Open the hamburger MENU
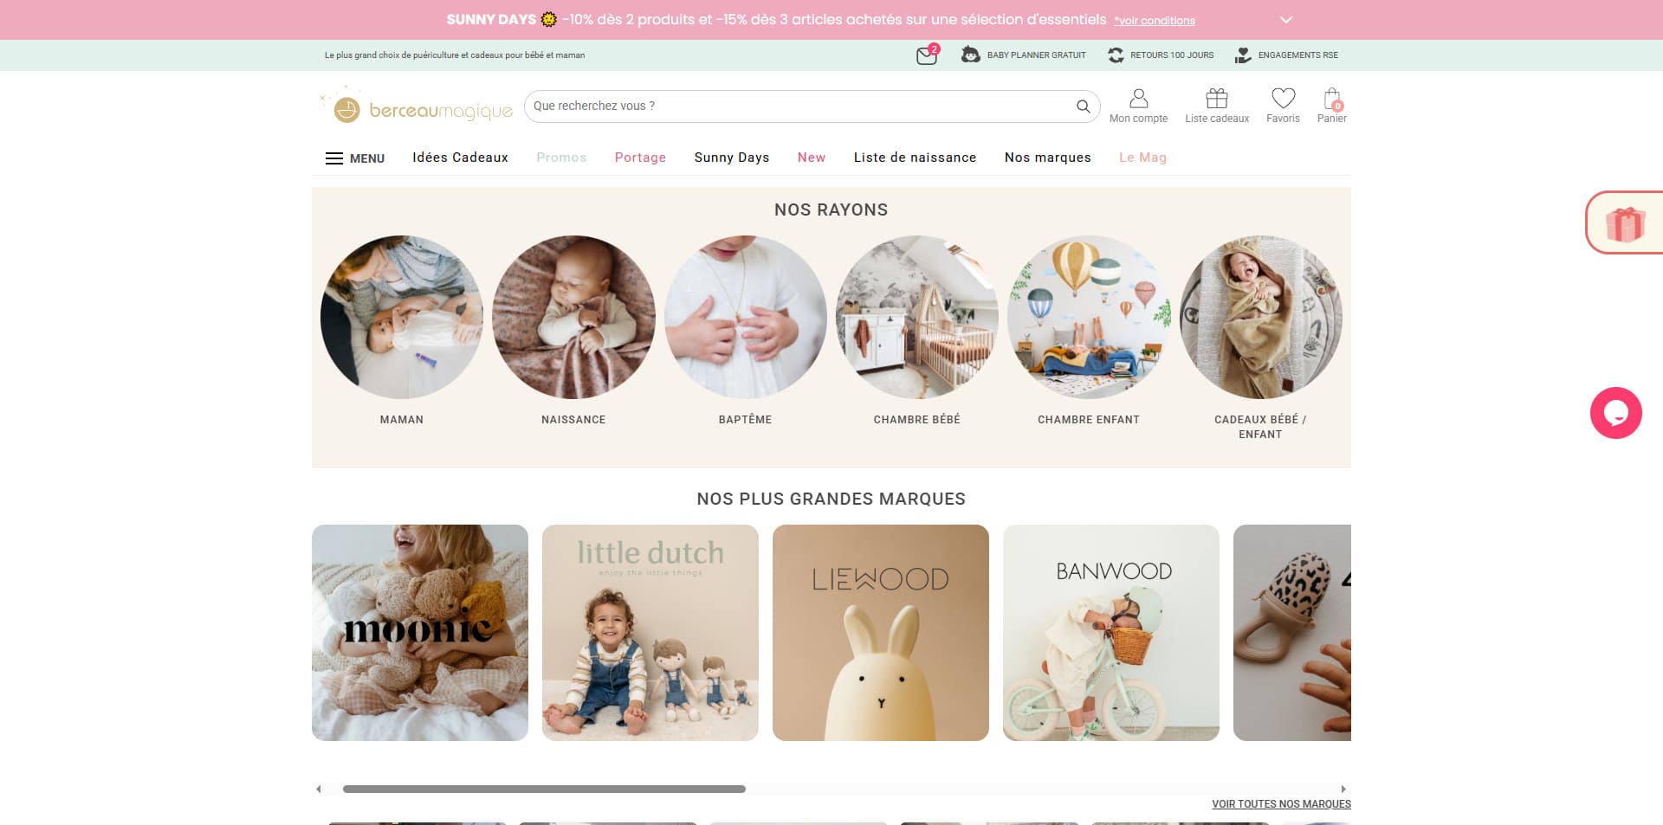The image size is (1663, 825). (355, 158)
